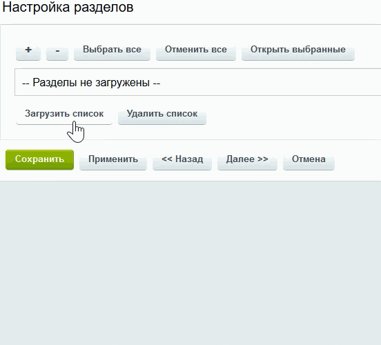
Task: Expand all tree nodes with + button
Action: (x=28, y=50)
